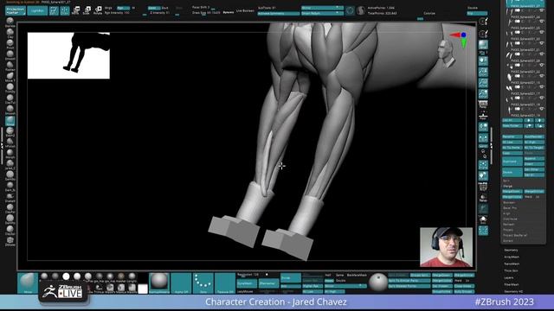
Task: Click the head camera-view orientation model
Action: coord(446,53)
